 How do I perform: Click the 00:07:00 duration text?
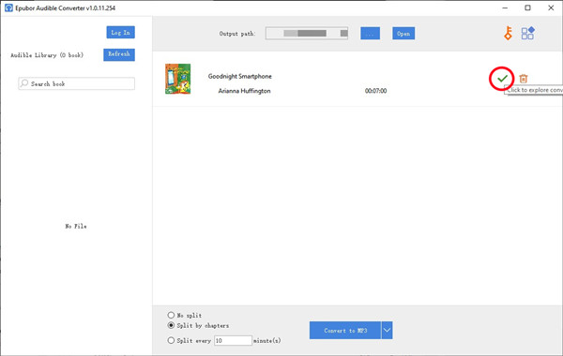376,91
